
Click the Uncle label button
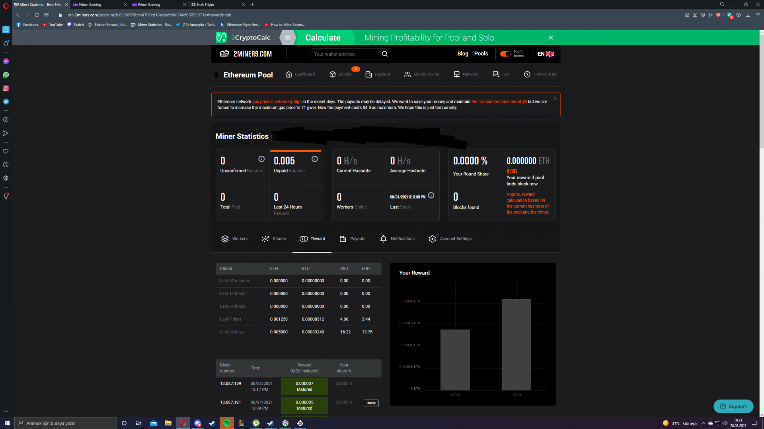pyautogui.click(x=371, y=403)
